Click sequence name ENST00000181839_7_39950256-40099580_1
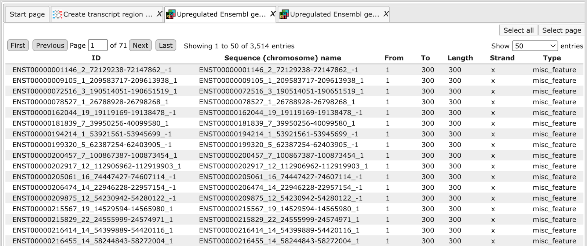 pyautogui.click(x=277, y=123)
